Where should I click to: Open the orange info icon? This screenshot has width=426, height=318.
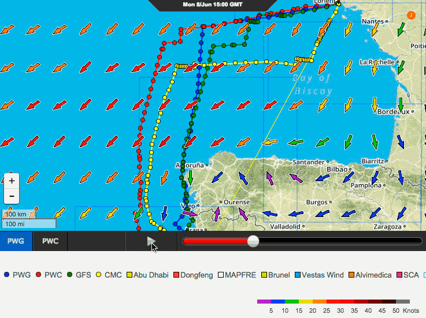[411, 15]
